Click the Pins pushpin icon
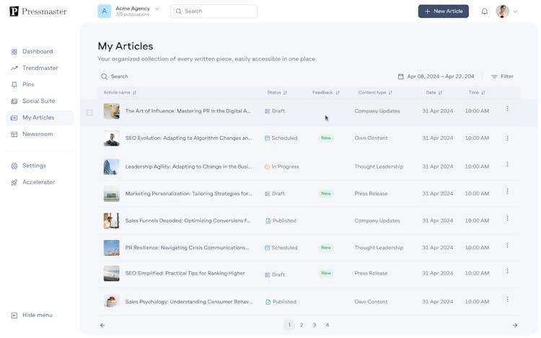 click(14, 84)
